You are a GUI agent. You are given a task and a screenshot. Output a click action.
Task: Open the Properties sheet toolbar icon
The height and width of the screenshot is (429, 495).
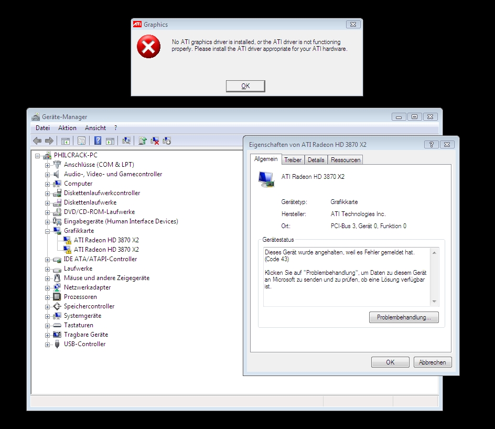click(x=81, y=141)
